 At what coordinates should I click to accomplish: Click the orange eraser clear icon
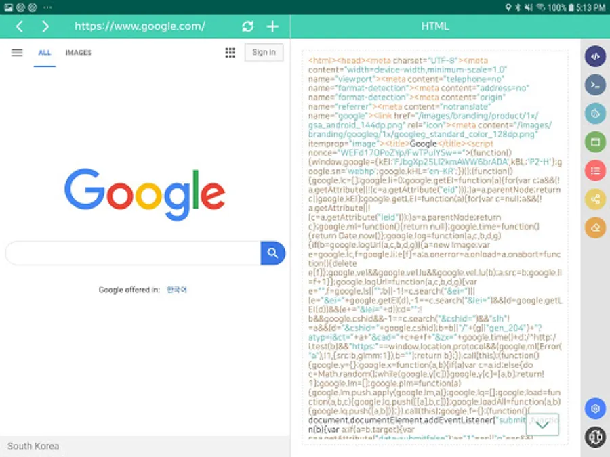[595, 227]
